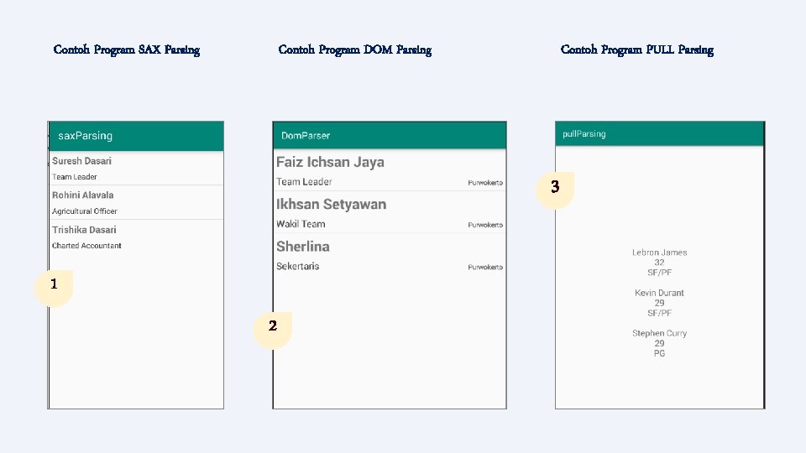806x453 pixels.
Task: Select the Sherlina list entry
Action: click(x=390, y=255)
